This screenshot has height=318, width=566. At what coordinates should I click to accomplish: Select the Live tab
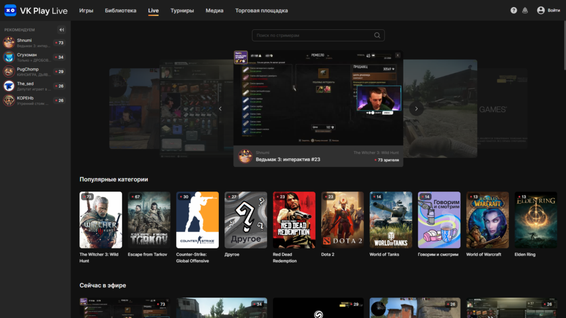coord(154,10)
